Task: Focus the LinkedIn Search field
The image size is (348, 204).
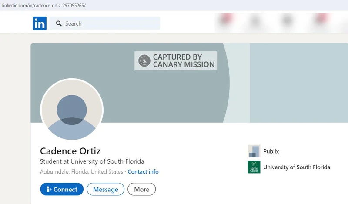Action: pos(105,23)
